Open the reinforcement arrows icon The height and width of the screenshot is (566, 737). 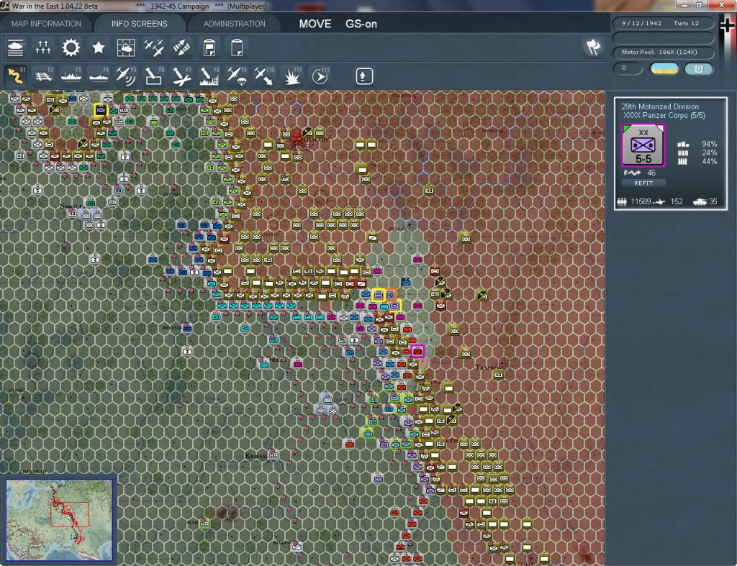(181, 47)
